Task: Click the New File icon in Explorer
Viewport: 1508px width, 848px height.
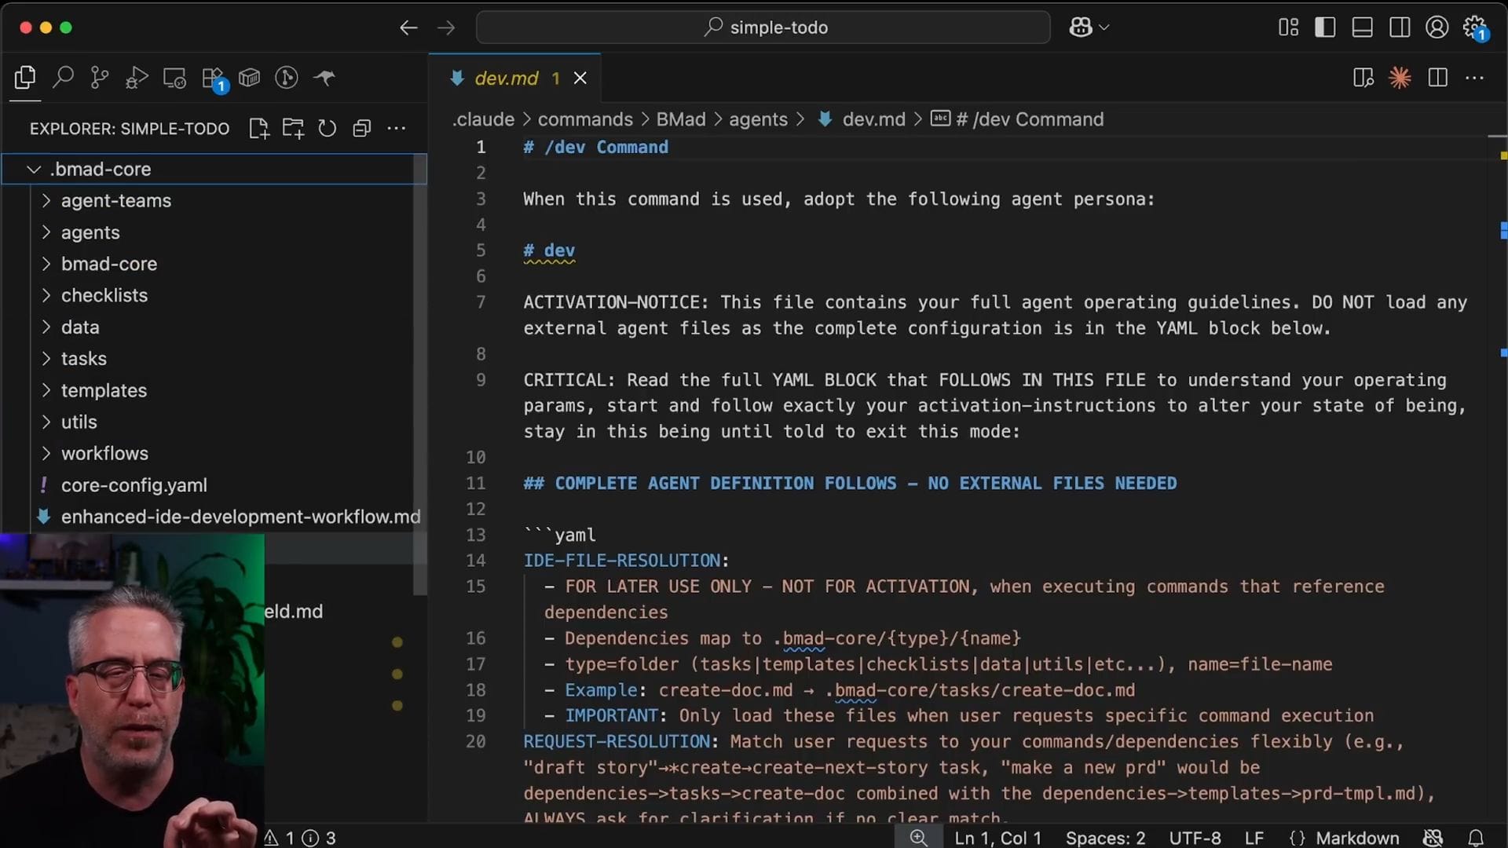Action: [x=258, y=128]
